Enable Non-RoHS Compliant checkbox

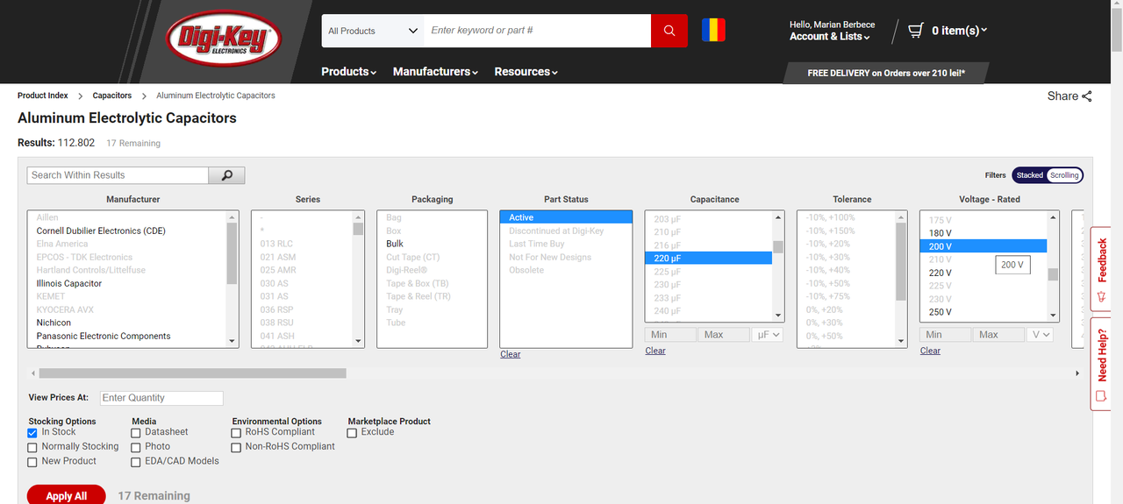pos(236,447)
